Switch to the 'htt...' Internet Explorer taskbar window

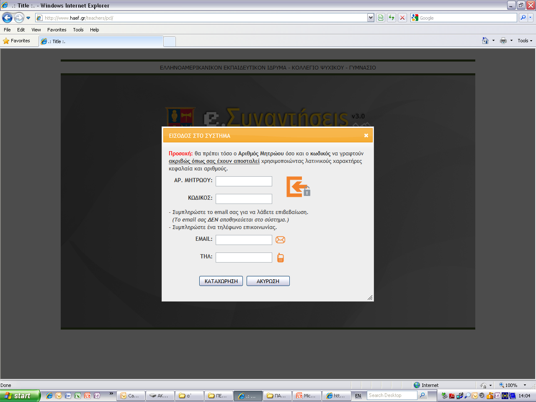pyautogui.click(x=336, y=396)
